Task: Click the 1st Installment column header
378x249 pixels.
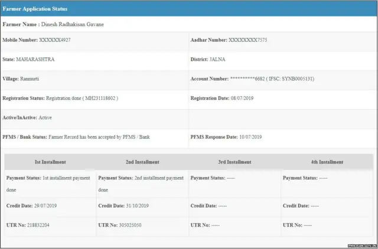Action: pyautogui.click(x=50, y=162)
